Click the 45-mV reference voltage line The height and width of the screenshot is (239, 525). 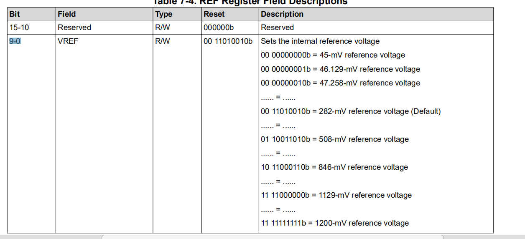[333, 55]
